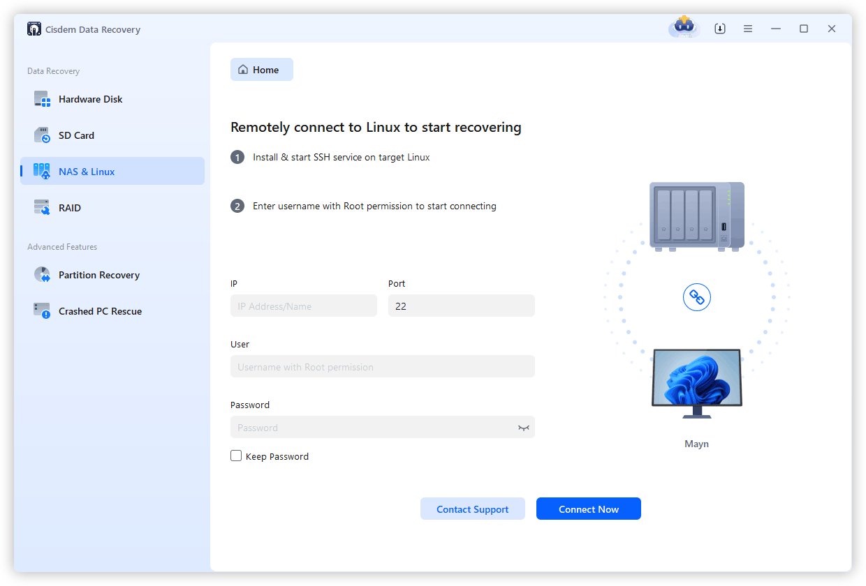Click the download icon in title bar
This screenshot has width=866, height=586.
pos(720,29)
